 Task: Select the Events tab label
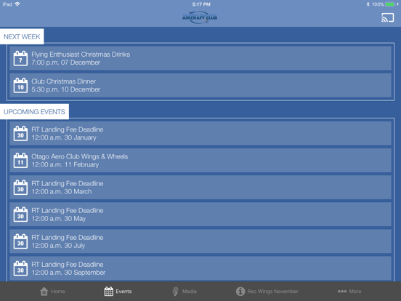point(123,292)
